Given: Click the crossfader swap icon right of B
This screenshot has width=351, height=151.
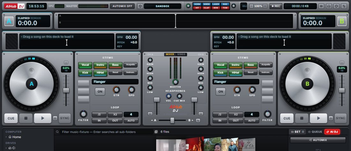Looking at the screenshot, I should click(x=198, y=120).
